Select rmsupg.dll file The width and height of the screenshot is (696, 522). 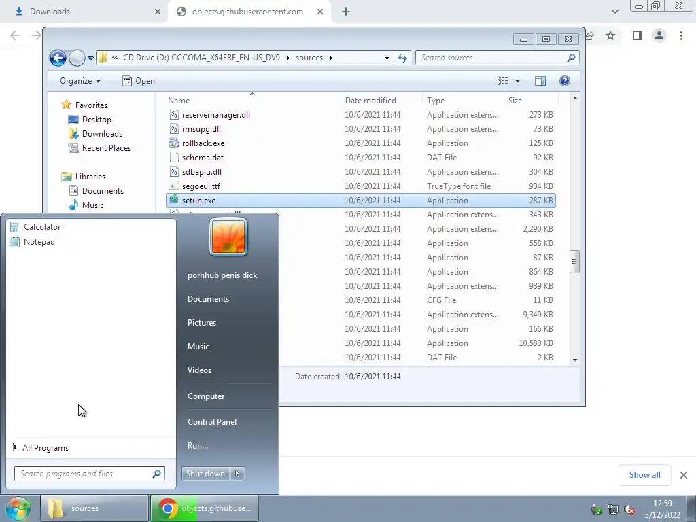pyautogui.click(x=201, y=128)
